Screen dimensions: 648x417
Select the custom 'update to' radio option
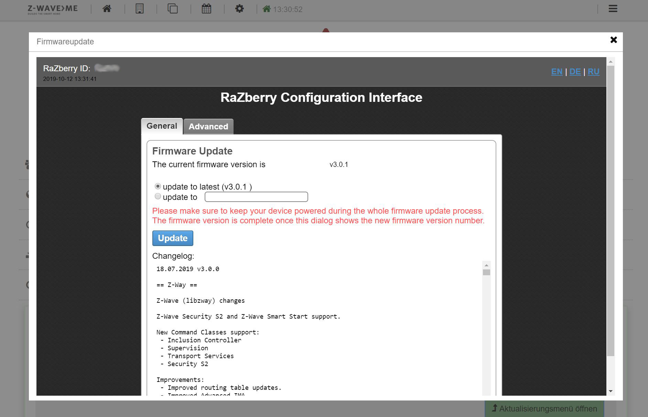pos(158,196)
